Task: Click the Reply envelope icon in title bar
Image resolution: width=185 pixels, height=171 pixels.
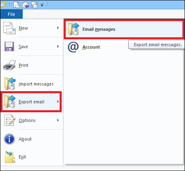Action: tap(26, 5)
